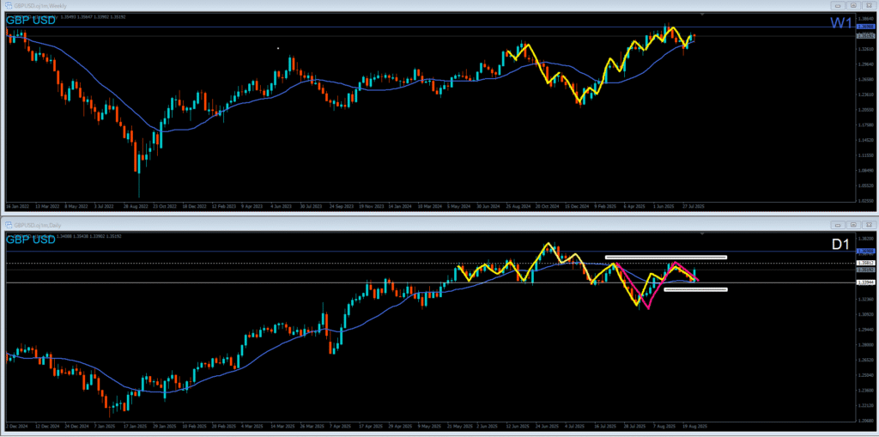Click the 27 Jul 2025 date on Weekly axis
The image size is (879, 437).
point(694,206)
